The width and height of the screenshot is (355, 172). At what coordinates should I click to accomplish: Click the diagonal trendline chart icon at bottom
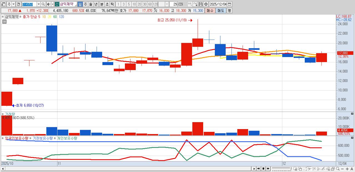323,169
